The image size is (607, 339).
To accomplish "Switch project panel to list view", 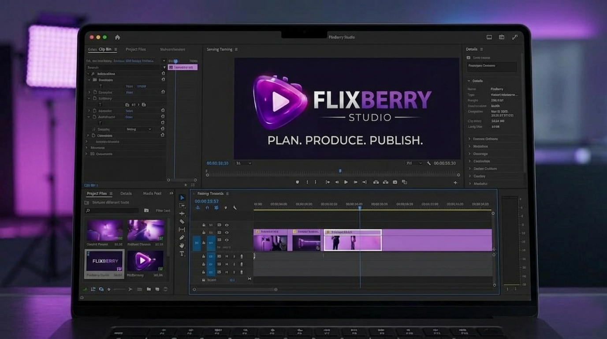I will [93, 289].
